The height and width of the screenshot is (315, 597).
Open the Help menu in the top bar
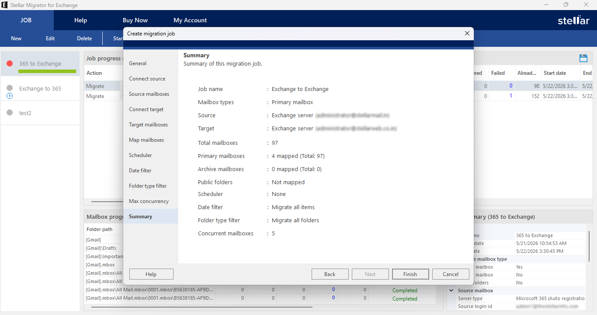click(x=80, y=20)
